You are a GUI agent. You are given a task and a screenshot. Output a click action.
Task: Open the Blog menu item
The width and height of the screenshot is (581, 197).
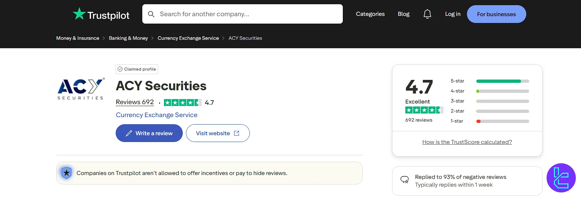pos(403,14)
